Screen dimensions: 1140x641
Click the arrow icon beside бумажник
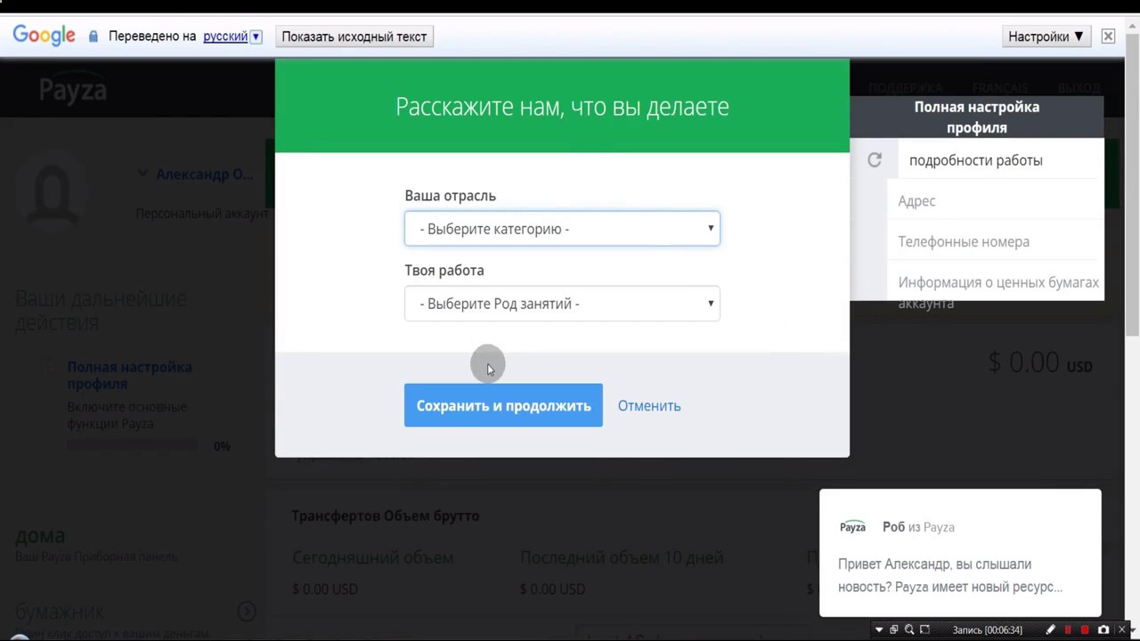point(247,612)
